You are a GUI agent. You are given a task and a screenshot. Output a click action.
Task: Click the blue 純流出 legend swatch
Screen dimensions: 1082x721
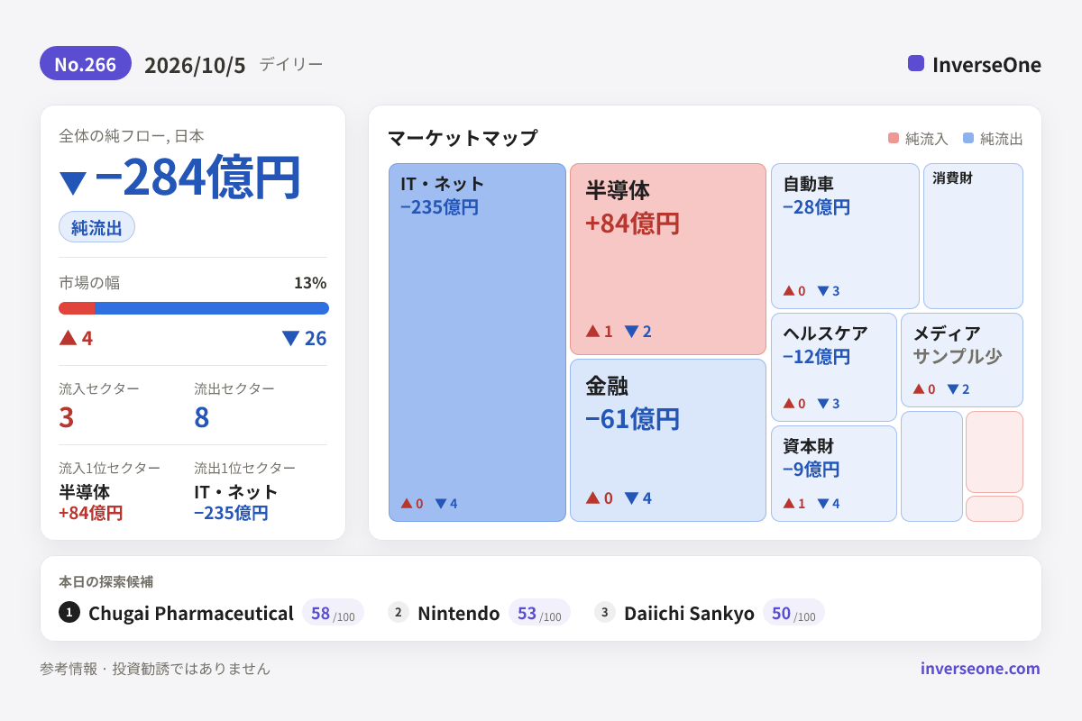coord(968,138)
